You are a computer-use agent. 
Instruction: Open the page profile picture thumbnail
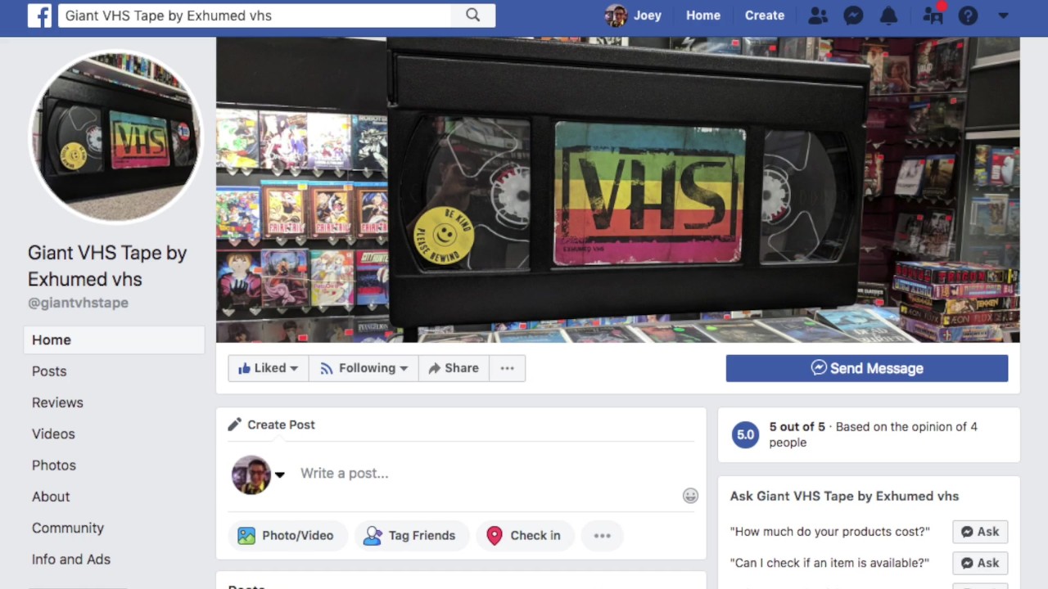(x=115, y=137)
